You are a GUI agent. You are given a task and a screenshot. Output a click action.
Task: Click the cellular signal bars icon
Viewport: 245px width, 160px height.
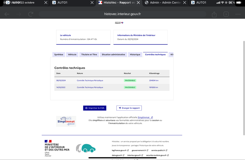pos(218,2)
